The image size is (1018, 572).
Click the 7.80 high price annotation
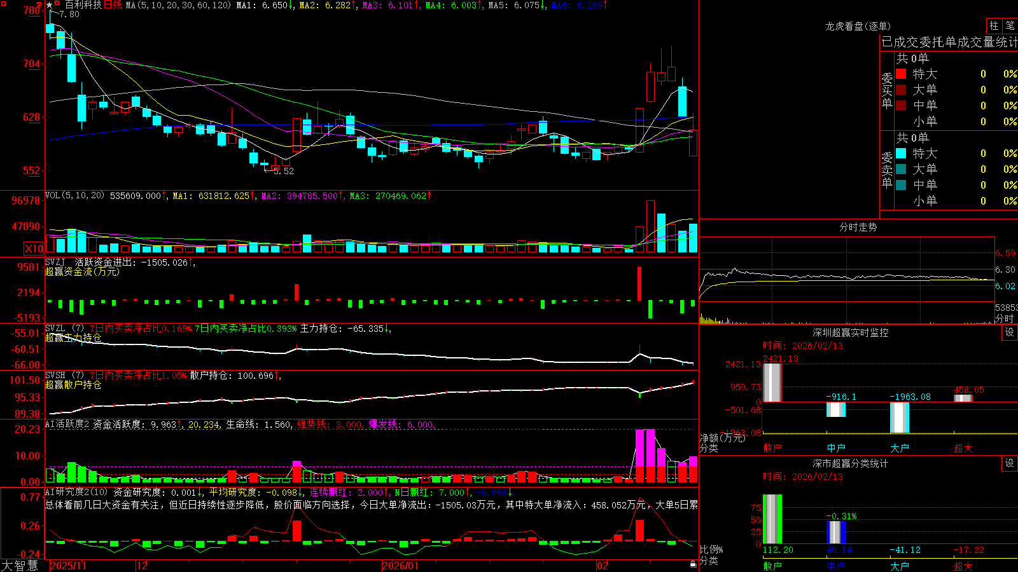69,14
